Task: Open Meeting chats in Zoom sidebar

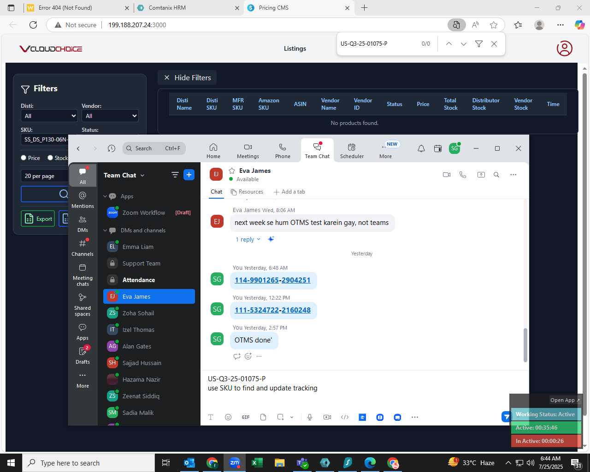Action: pyautogui.click(x=83, y=275)
